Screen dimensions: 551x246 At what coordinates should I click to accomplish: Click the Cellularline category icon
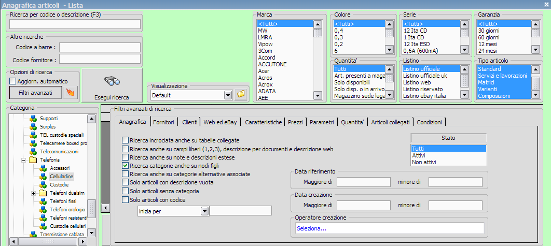point(43,177)
